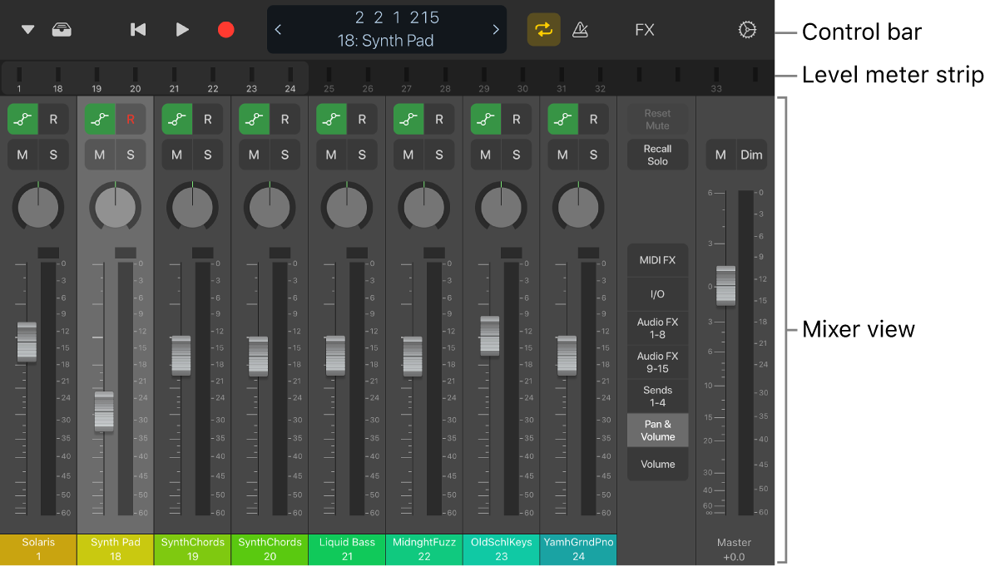Viewport: 985px width, 566px height.
Task: Start playback with the Play button
Action: (x=182, y=29)
